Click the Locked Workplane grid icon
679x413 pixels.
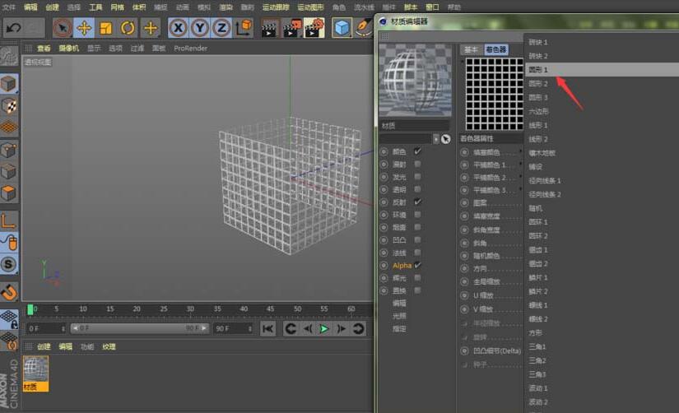pyautogui.click(x=9, y=319)
